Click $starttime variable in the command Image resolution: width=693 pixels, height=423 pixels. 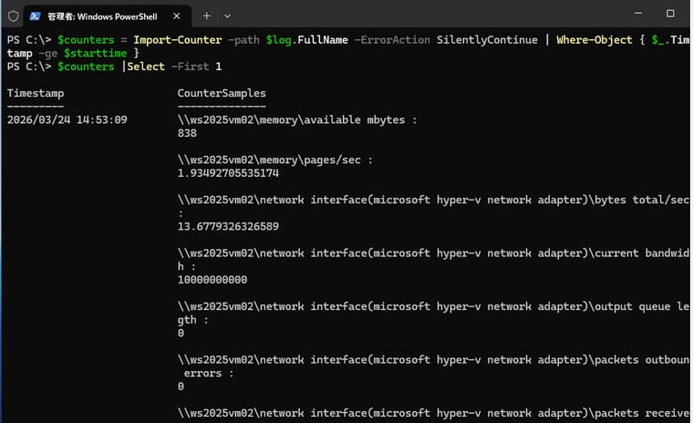click(96, 54)
